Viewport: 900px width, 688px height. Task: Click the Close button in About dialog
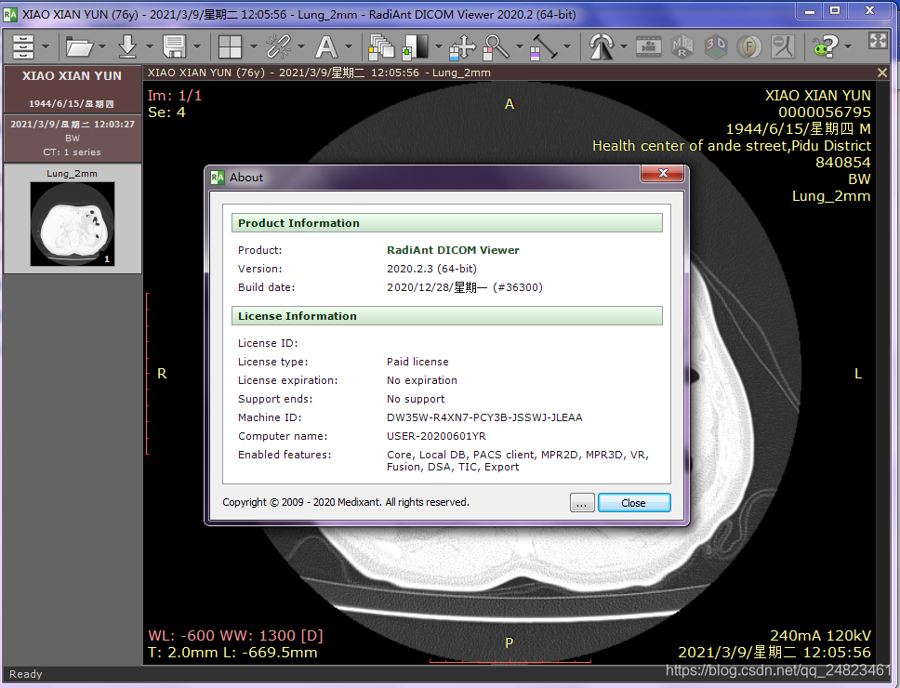point(634,503)
